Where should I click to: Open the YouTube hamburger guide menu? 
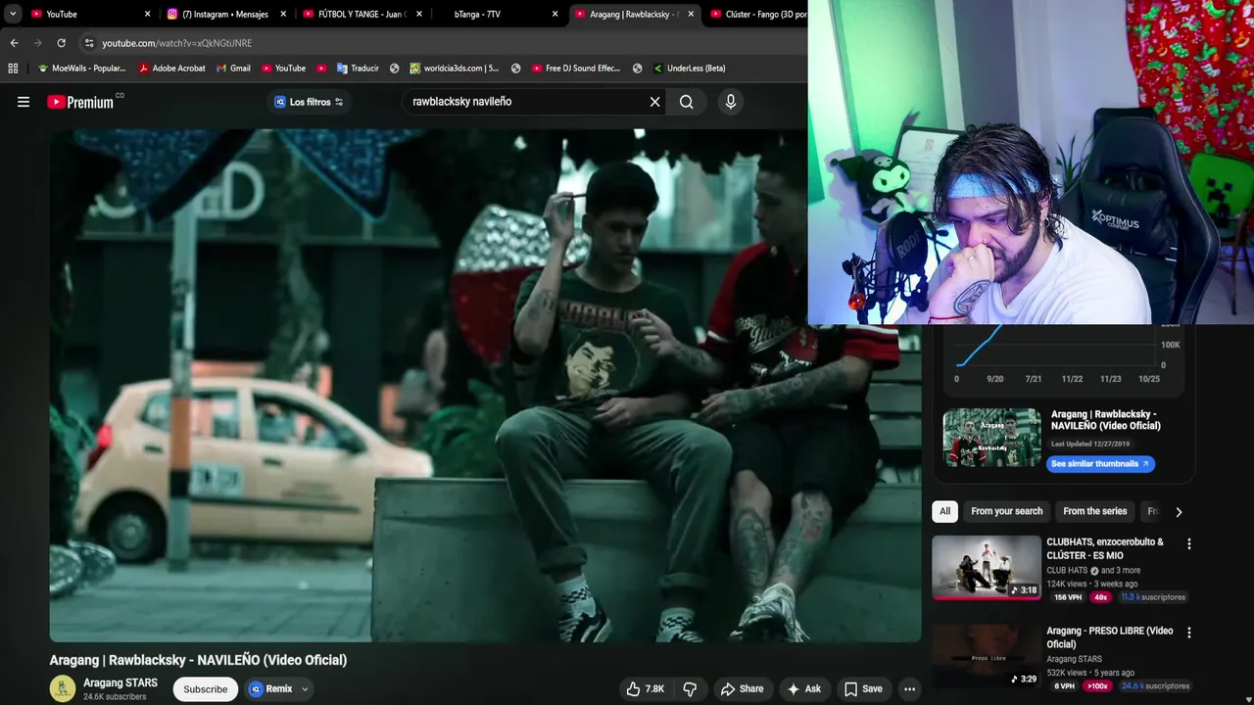pos(24,102)
